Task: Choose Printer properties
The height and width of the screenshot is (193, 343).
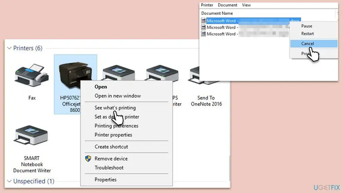Action: tap(126, 135)
